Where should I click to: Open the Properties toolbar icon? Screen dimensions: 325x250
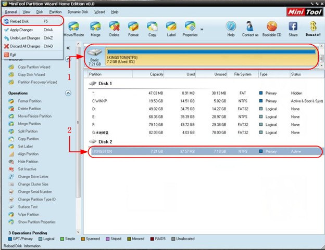pyautogui.click(x=190, y=27)
